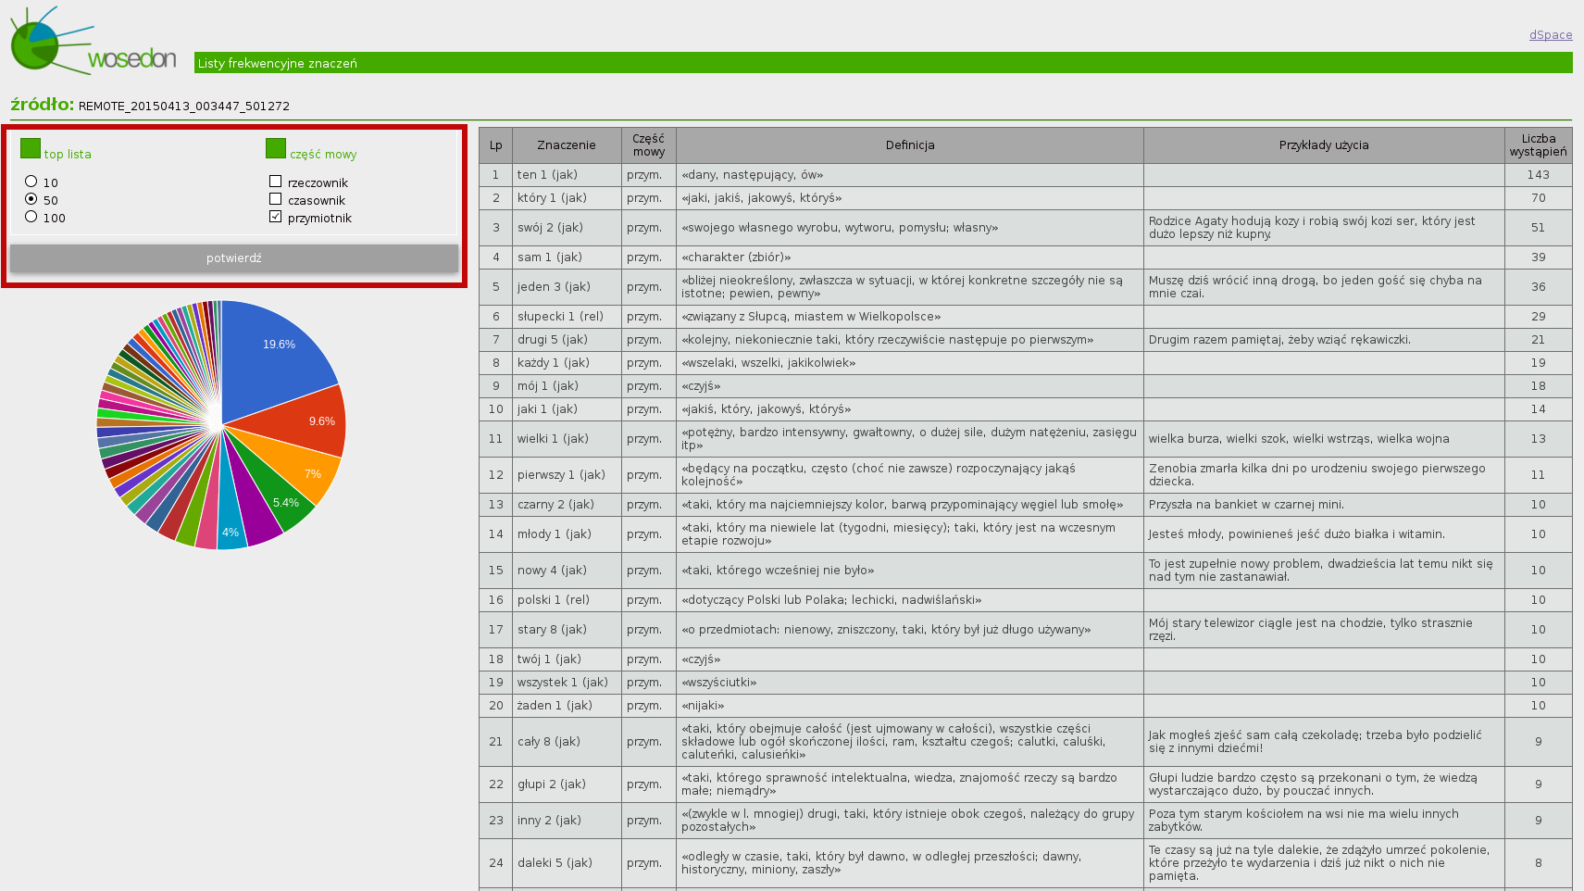Click the 'głupi 2 (jak)' cell
This screenshot has width=1584, height=891.
[x=567, y=784]
